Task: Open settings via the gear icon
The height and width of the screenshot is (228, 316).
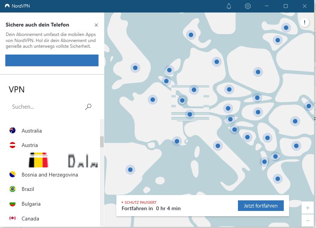Action: [x=248, y=6]
